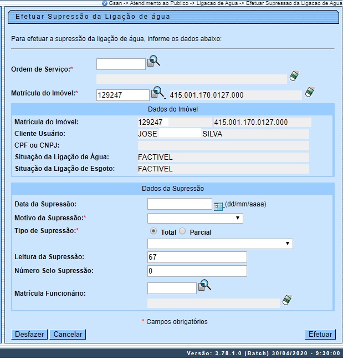Search Matrícula Funcionário with magnifier icon
343x359 pixels.
pos(204,285)
